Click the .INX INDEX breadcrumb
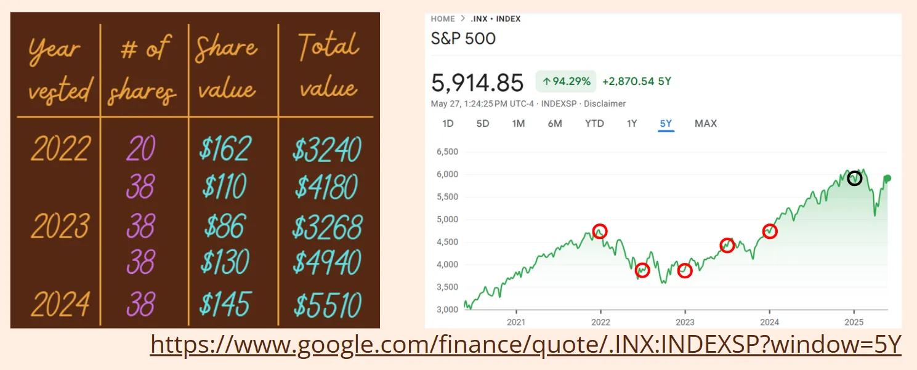Viewport: 917px width, 370px height. pyautogui.click(x=496, y=19)
